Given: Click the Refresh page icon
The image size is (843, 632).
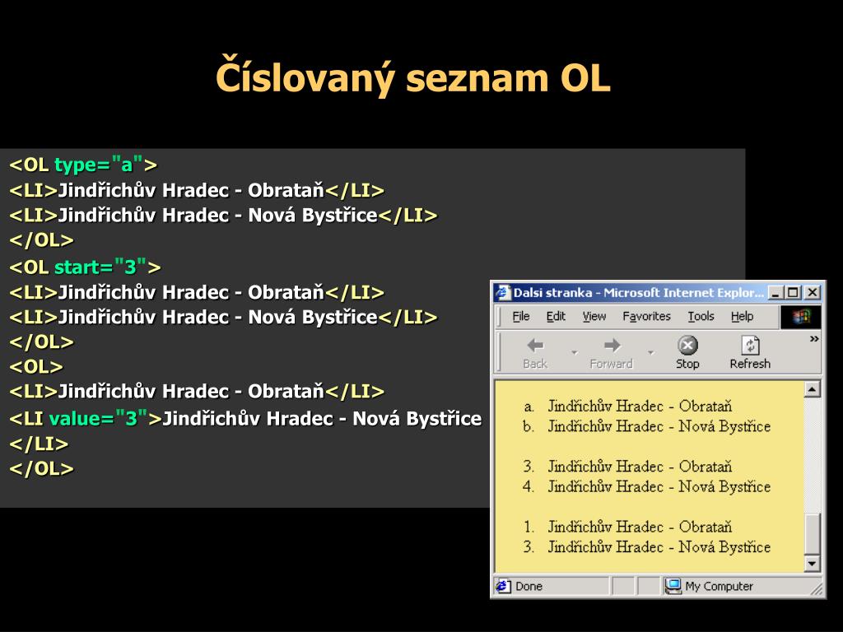Looking at the screenshot, I should point(750,345).
